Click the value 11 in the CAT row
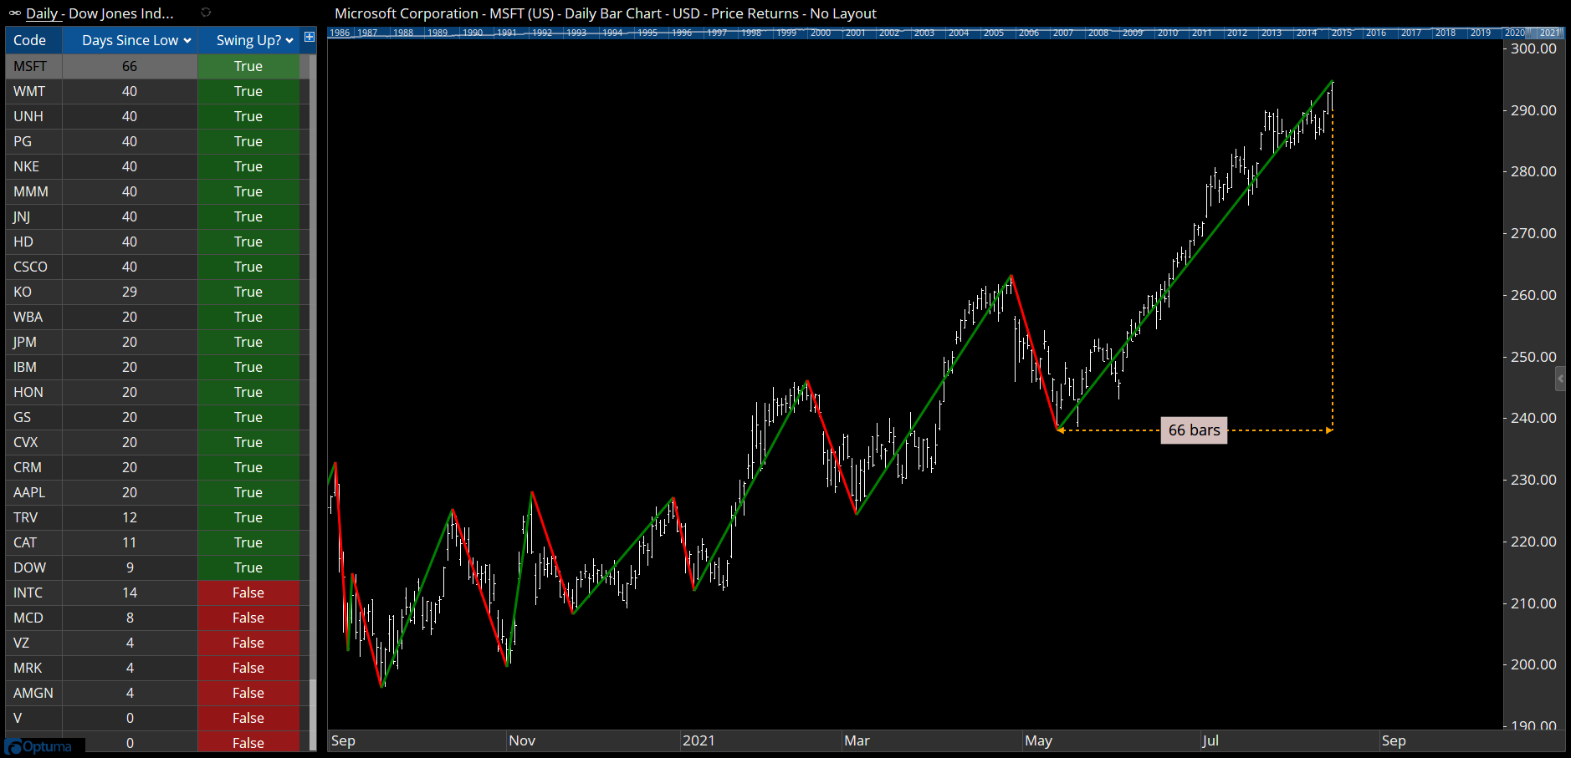This screenshot has width=1571, height=758. click(x=130, y=542)
